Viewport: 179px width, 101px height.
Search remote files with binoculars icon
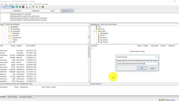coord(43,7)
